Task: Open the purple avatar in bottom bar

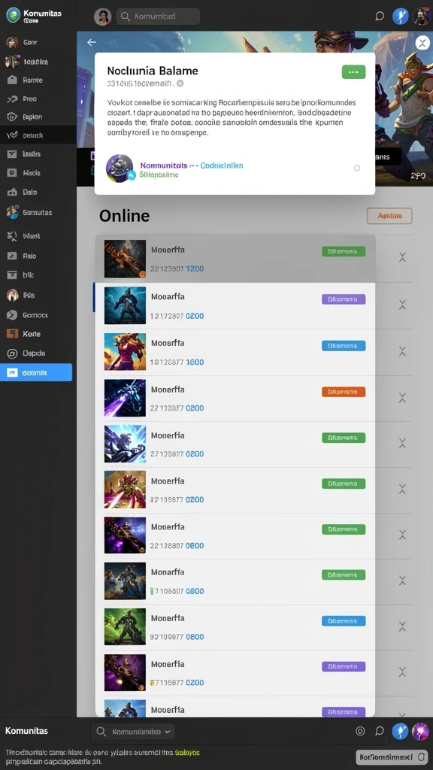Action: click(x=421, y=731)
